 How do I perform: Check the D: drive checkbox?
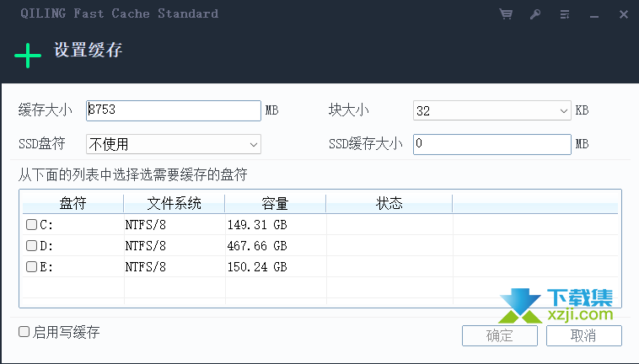31,245
